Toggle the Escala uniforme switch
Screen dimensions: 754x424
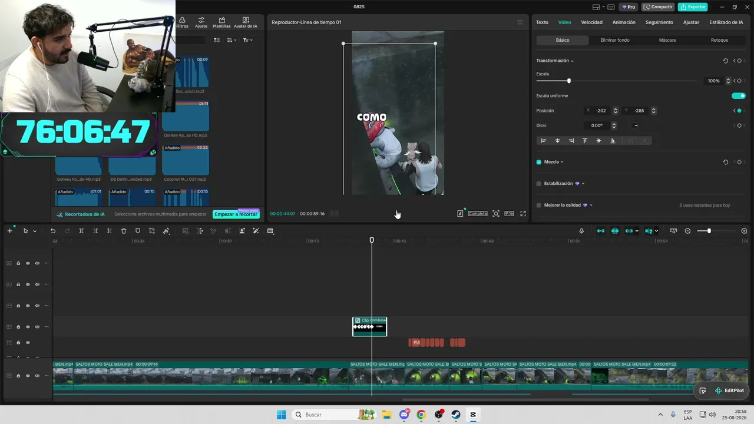coord(739,95)
